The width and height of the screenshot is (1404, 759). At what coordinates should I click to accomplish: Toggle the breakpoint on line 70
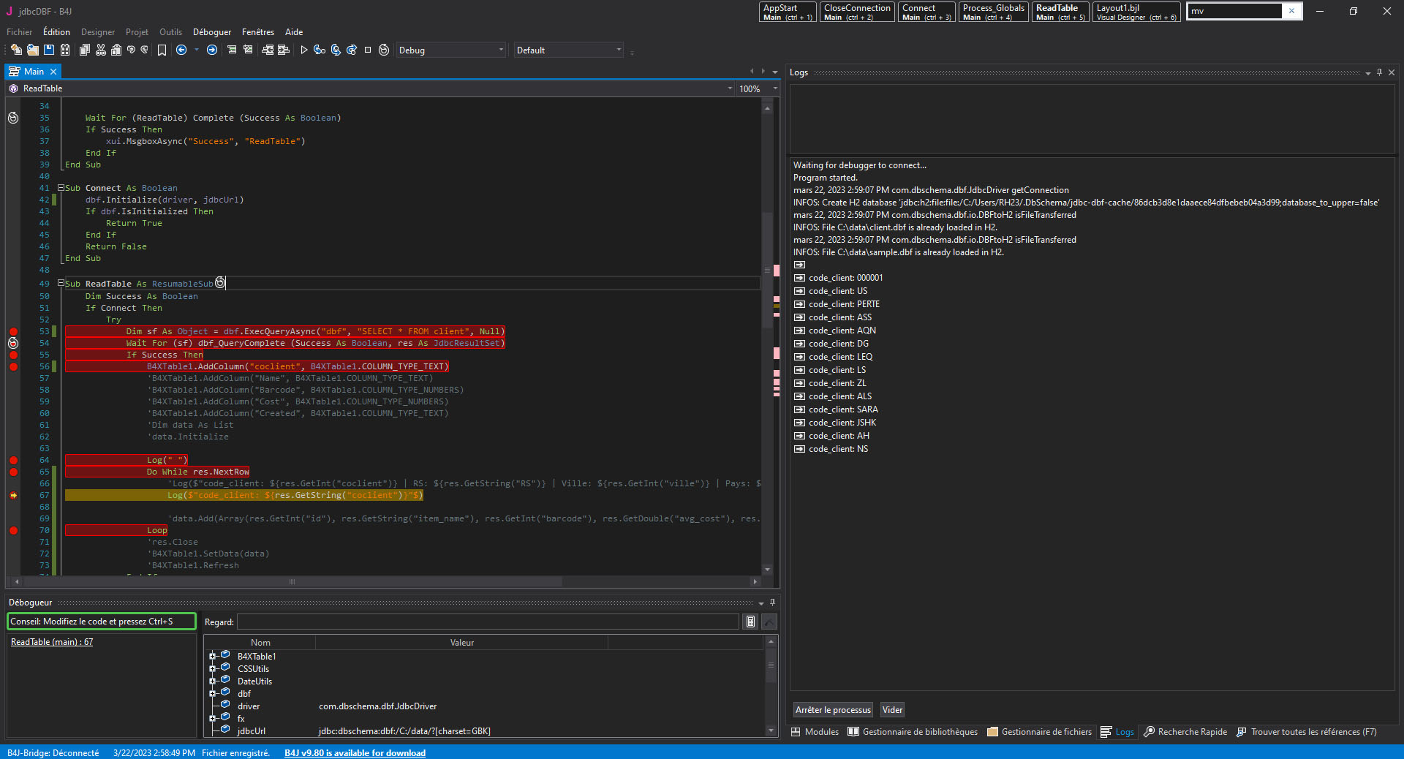pos(13,530)
